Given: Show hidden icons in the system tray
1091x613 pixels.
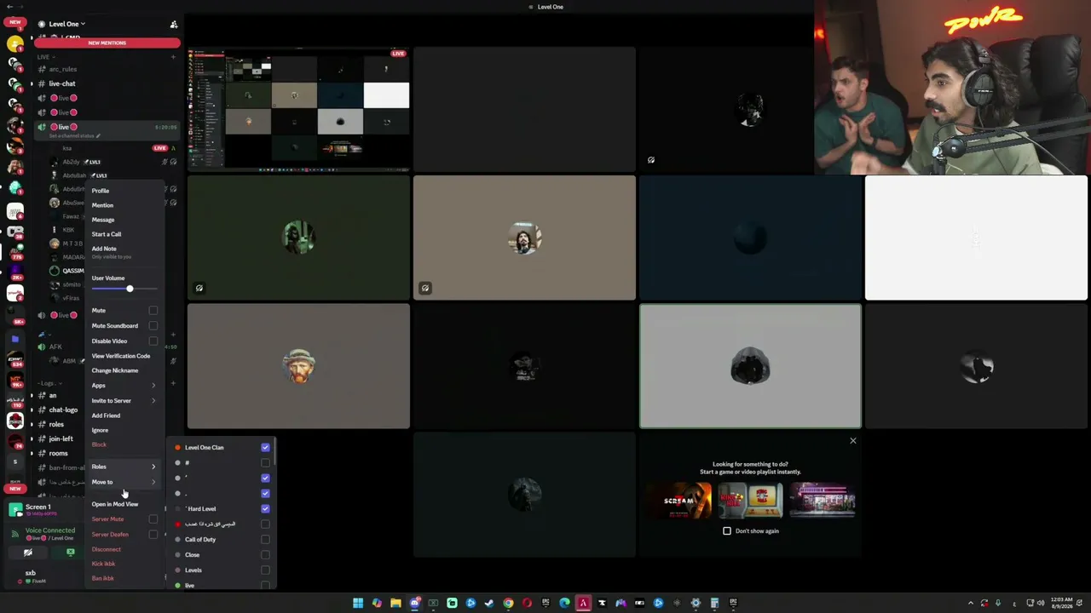Looking at the screenshot, I should (x=970, y=604).
